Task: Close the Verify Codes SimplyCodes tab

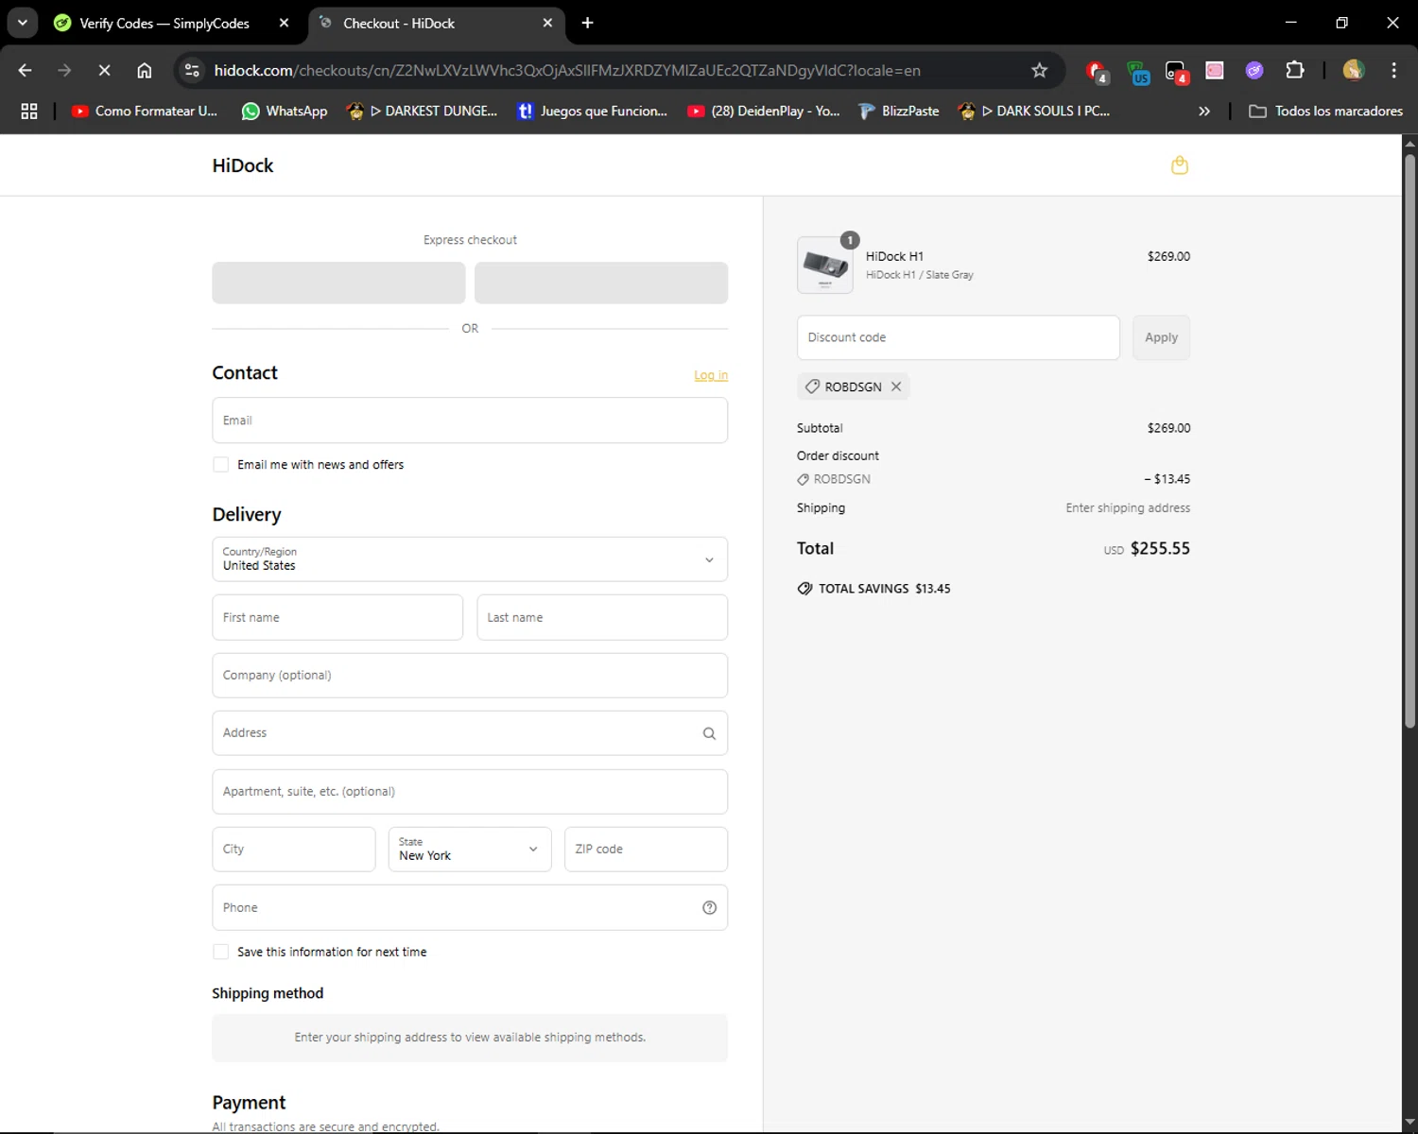Action: coord(284,23)
